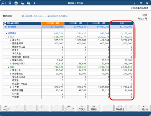Expand the 買掛金支払 row

(x=10, y=74)
